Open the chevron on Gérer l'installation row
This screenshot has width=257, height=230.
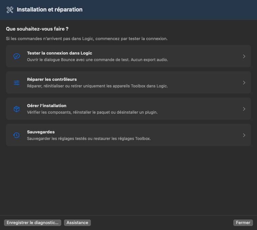pyautogui.click(x=244, y=109)
